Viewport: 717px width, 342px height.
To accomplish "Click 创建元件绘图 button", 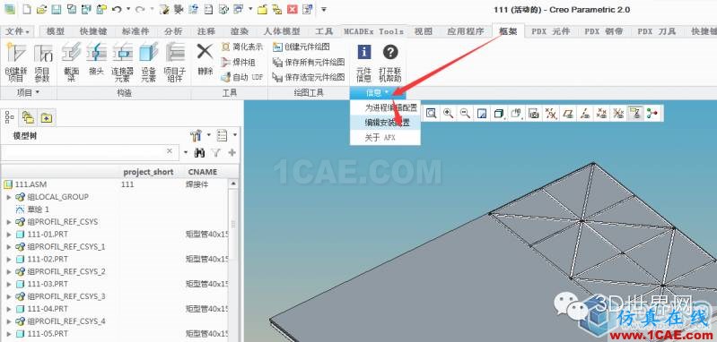I will [302, 47].
